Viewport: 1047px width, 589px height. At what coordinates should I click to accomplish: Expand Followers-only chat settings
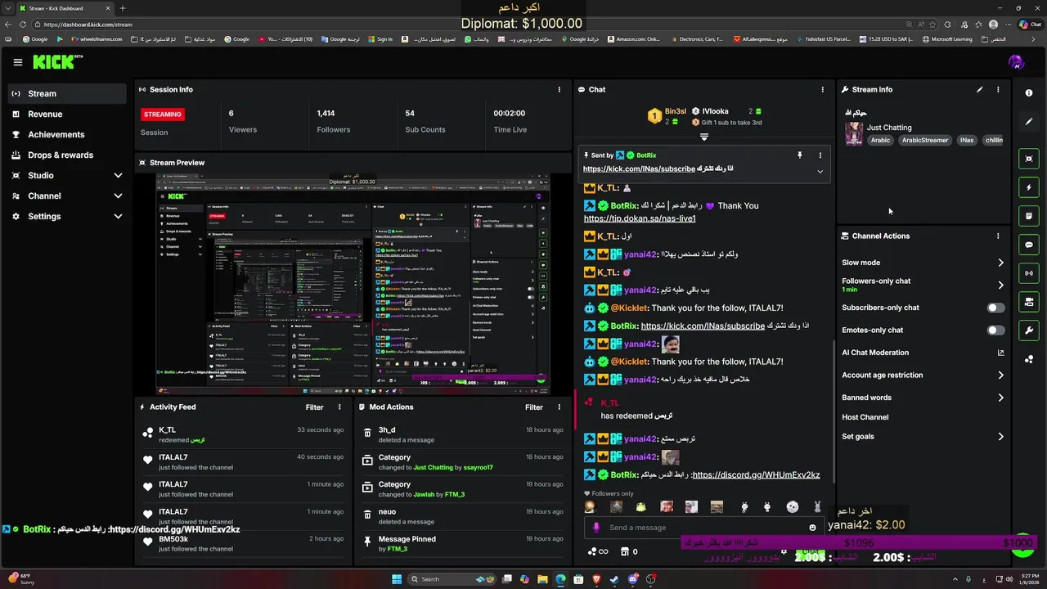click(1000, 285)
